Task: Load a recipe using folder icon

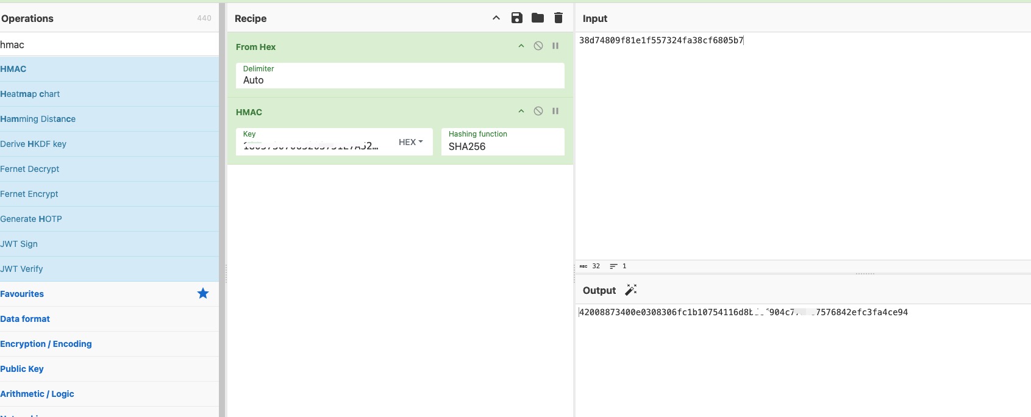Action: click(x=537, y=18)
